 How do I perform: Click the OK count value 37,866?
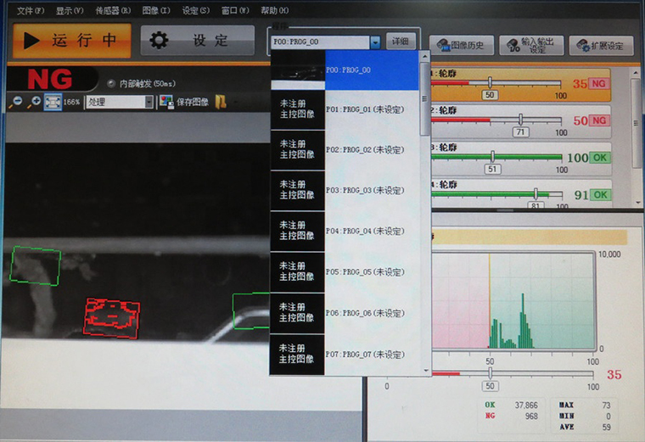526,405
